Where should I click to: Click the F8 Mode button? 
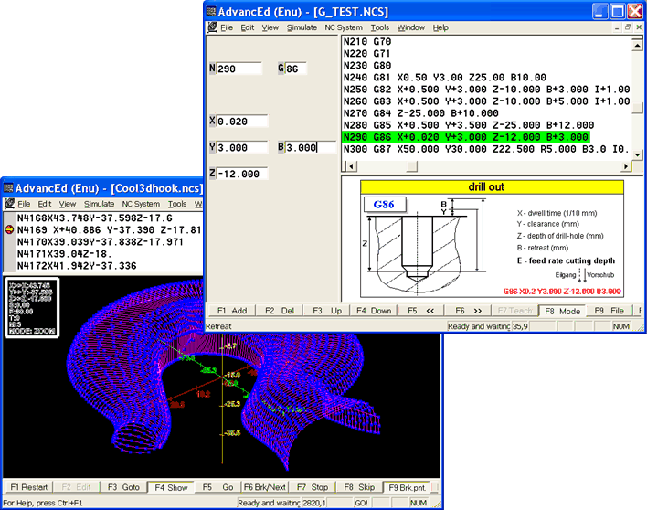(x=562, y=311)
